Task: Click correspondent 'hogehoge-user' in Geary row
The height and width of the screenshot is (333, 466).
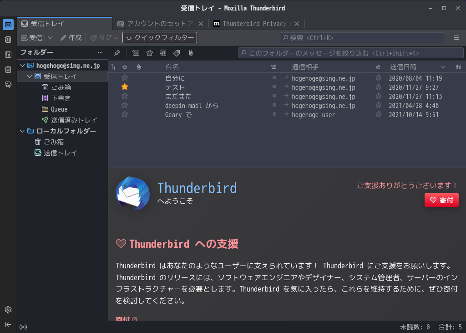Action: point(313,115)
